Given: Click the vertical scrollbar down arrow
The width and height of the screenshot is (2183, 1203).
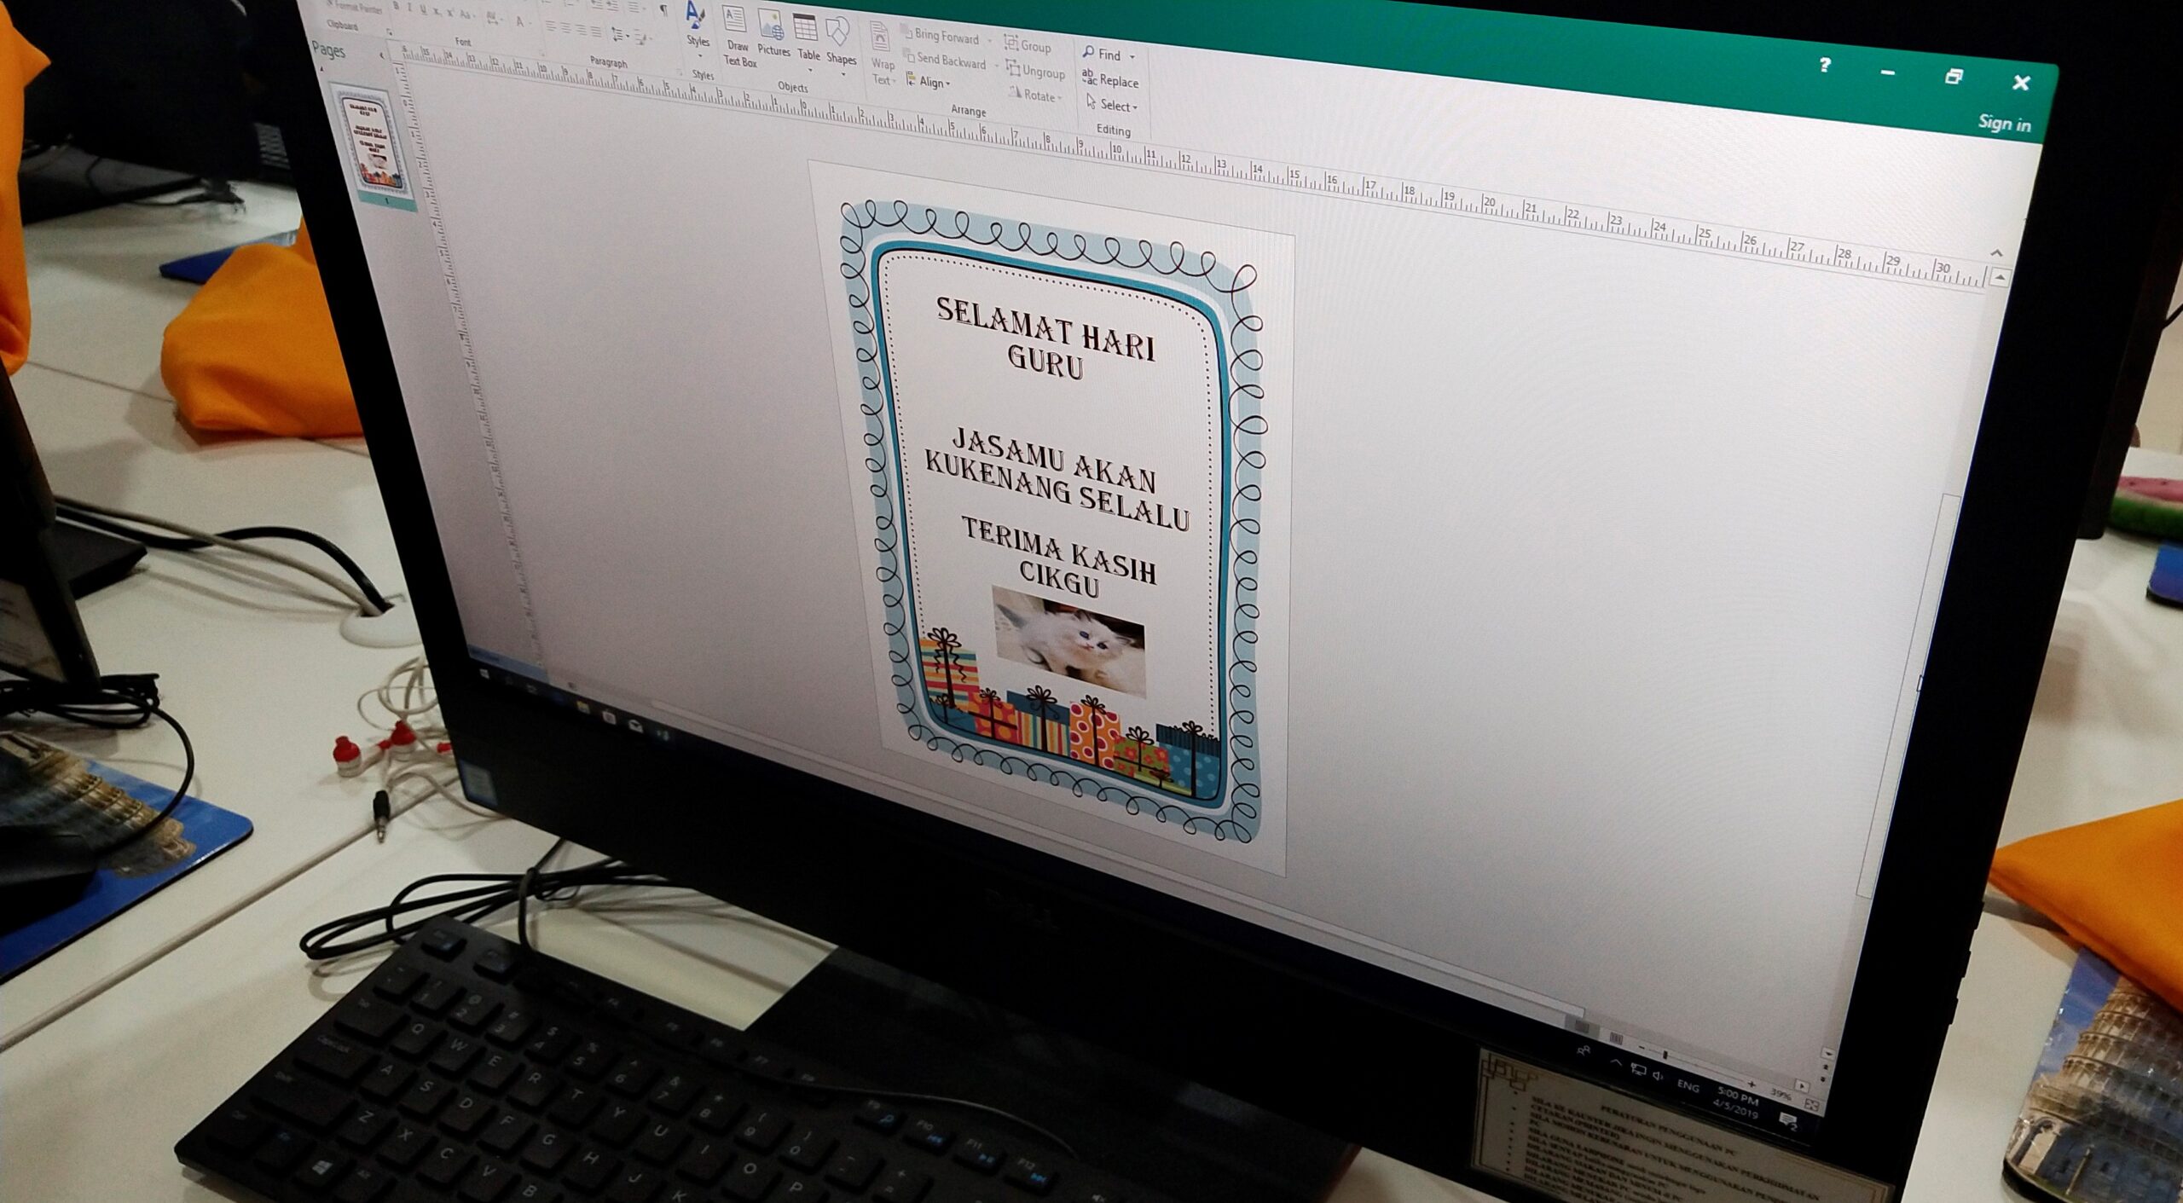Looking at the screenshot, I should coord(1827,1054).
